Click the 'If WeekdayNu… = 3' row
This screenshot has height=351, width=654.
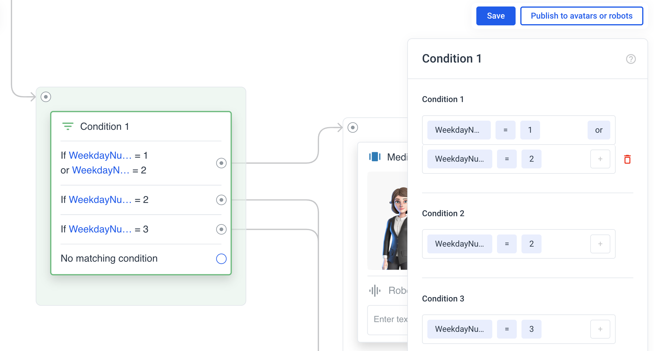[x=141, y=229]
